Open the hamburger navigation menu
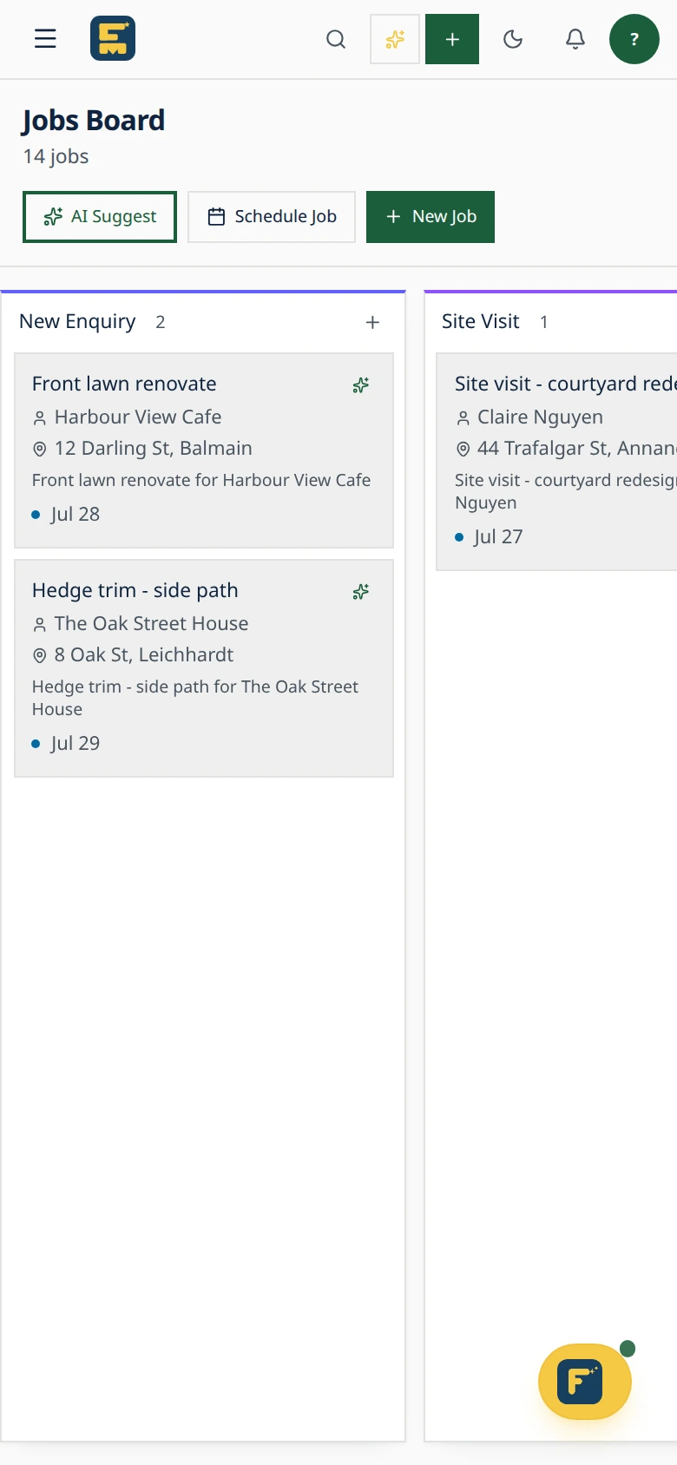Viewport: 677px width, 1465px height. pos(45,39)
